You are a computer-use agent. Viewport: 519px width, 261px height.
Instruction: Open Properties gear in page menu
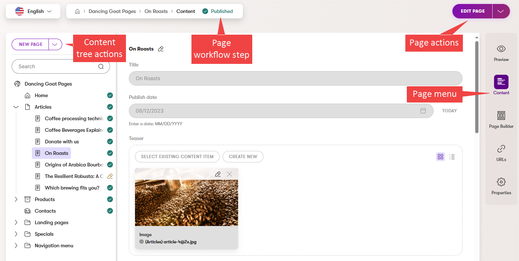point(501,182)
